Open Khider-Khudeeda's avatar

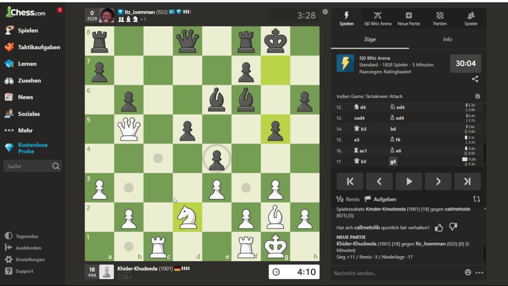pyautogui.click(x=106, y=272)
